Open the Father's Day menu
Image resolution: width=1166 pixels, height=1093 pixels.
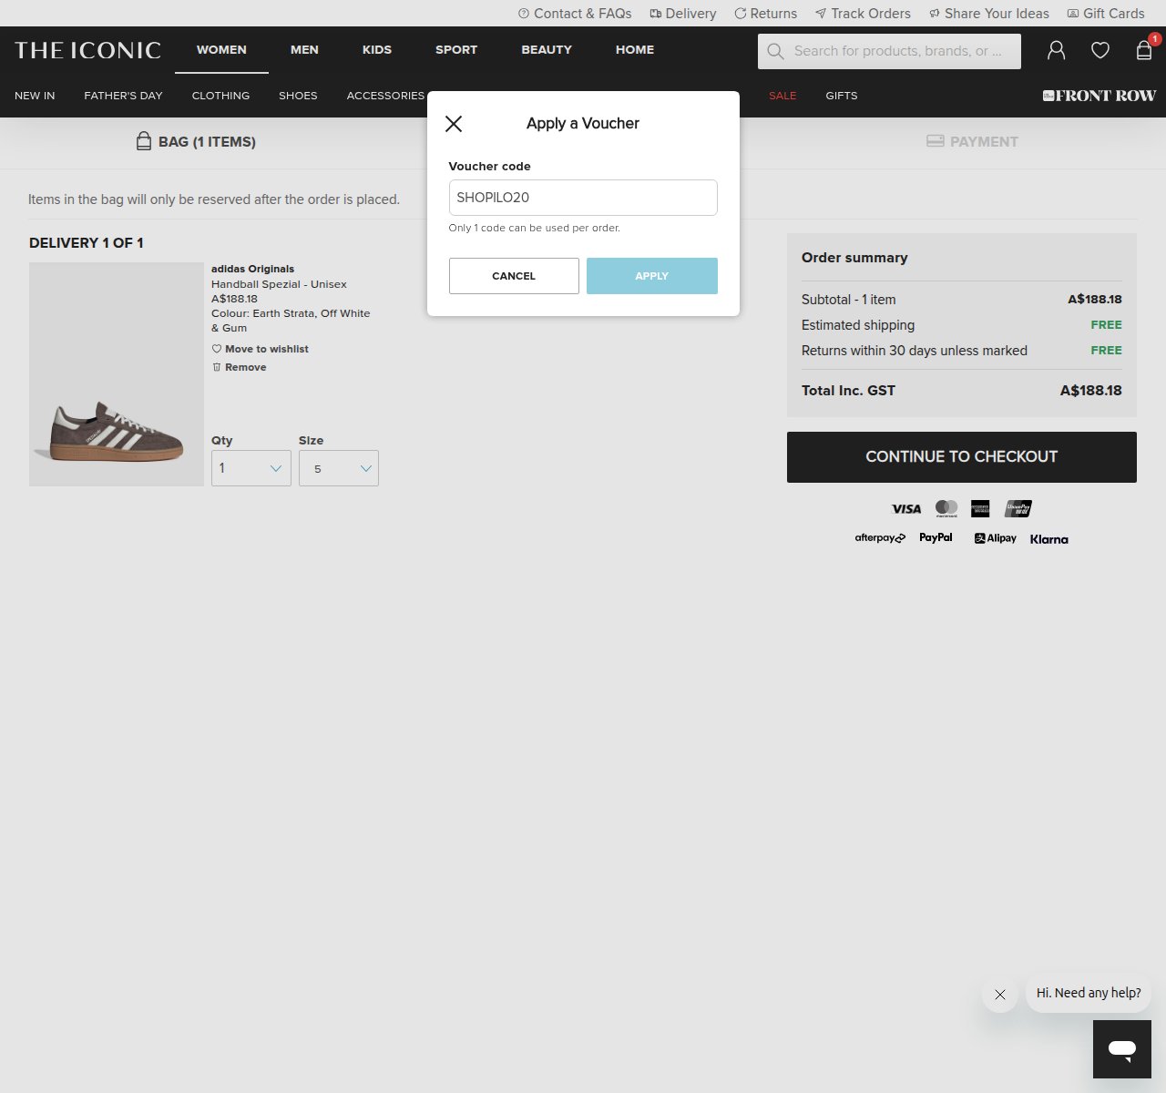[x=123, y=96]
